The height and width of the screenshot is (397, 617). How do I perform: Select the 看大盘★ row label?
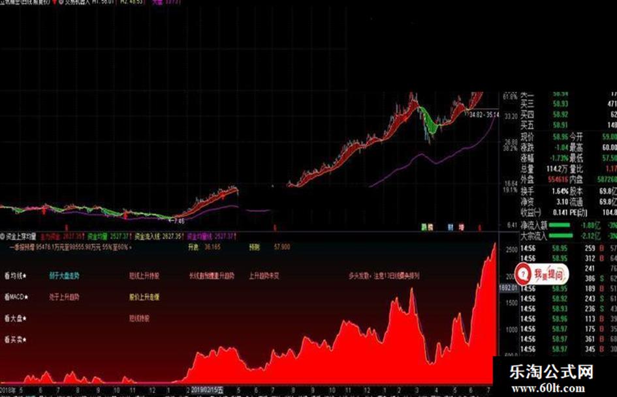click(x=16, y=318)
